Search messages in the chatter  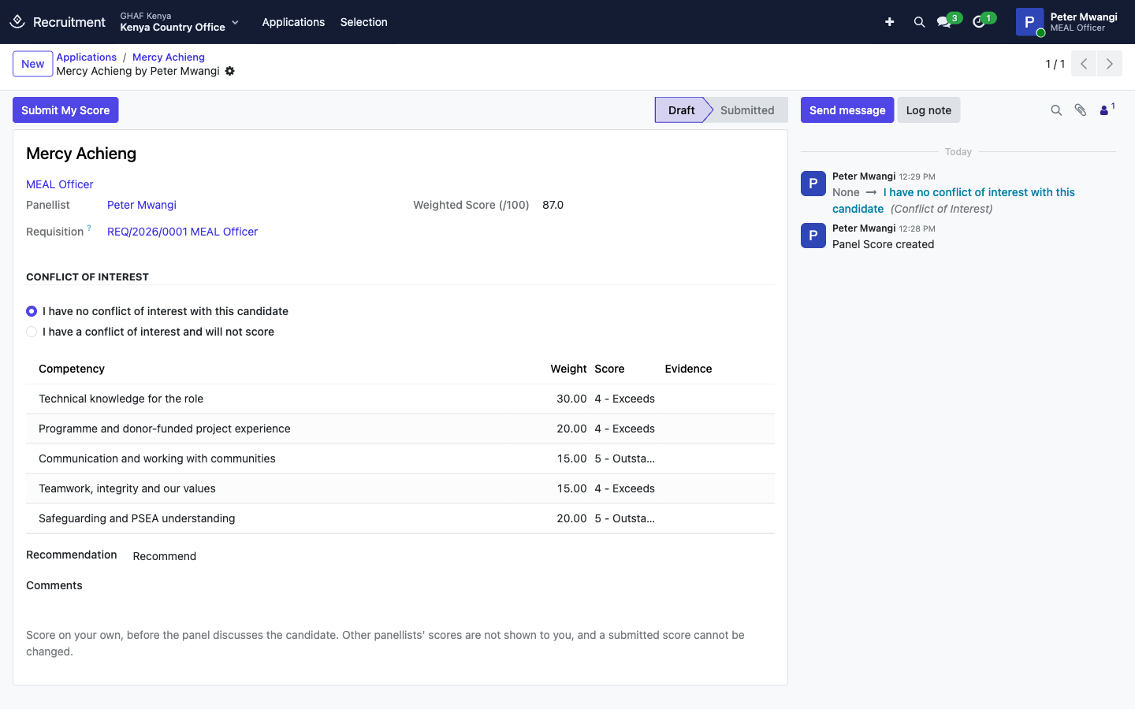(x=1056, y=110)
